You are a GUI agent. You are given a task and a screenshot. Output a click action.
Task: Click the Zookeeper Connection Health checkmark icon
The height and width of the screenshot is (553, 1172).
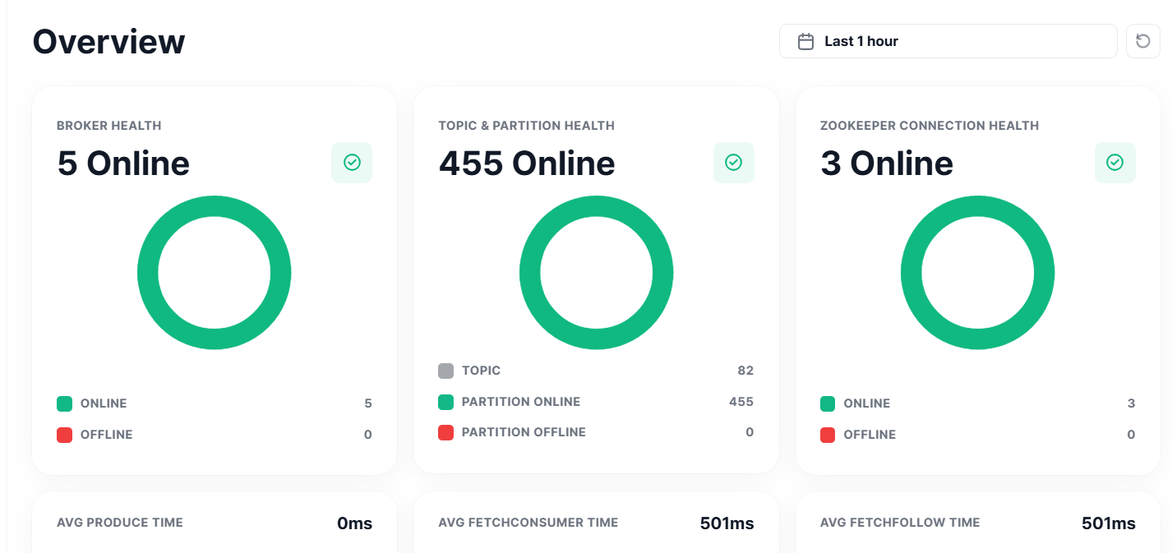click(x=1114, y=162)
